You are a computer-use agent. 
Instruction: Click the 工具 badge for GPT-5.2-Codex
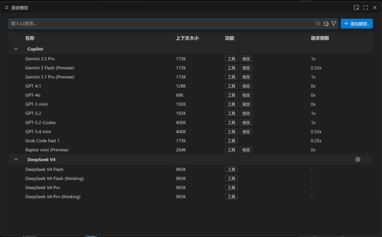(x=231, y=122)
